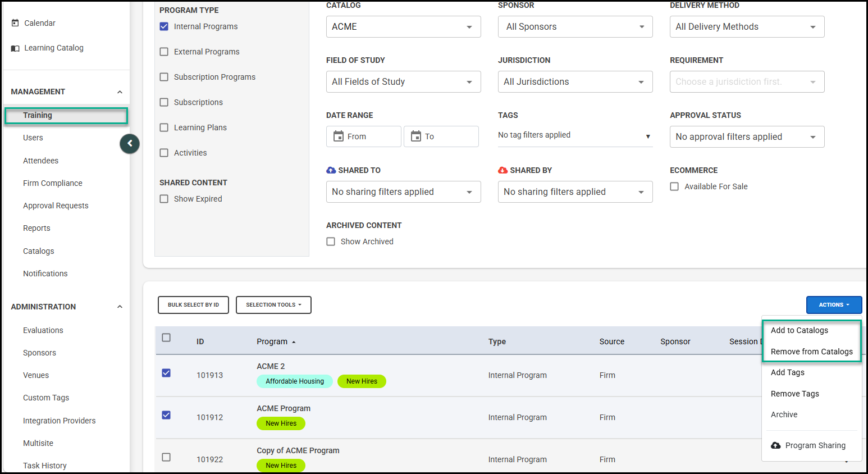Collapse sidebar using round arrow button
Viewport: 868px width, 474px height.
(x=130, y=144)
